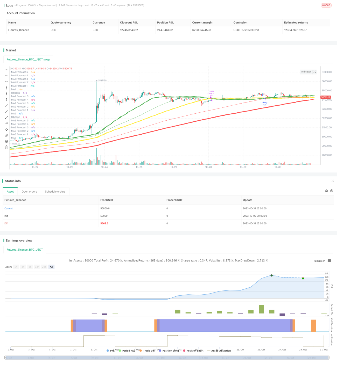Toggle the Position Long series in the legend
This screenshot has width=337, height=365.
click(x=169, y=351)
